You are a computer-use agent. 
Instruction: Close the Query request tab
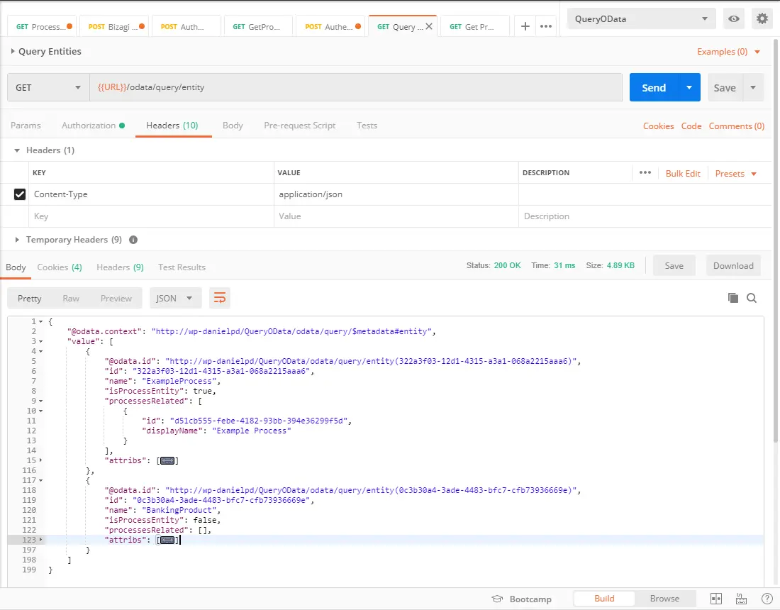429,26
